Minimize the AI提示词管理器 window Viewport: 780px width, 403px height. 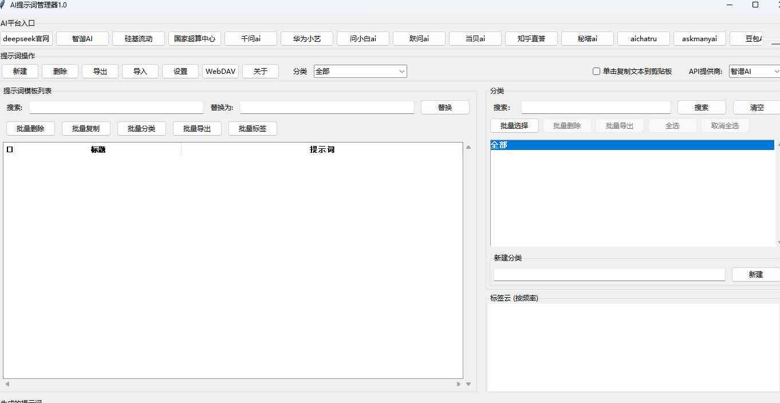click(x=730, y=5)
